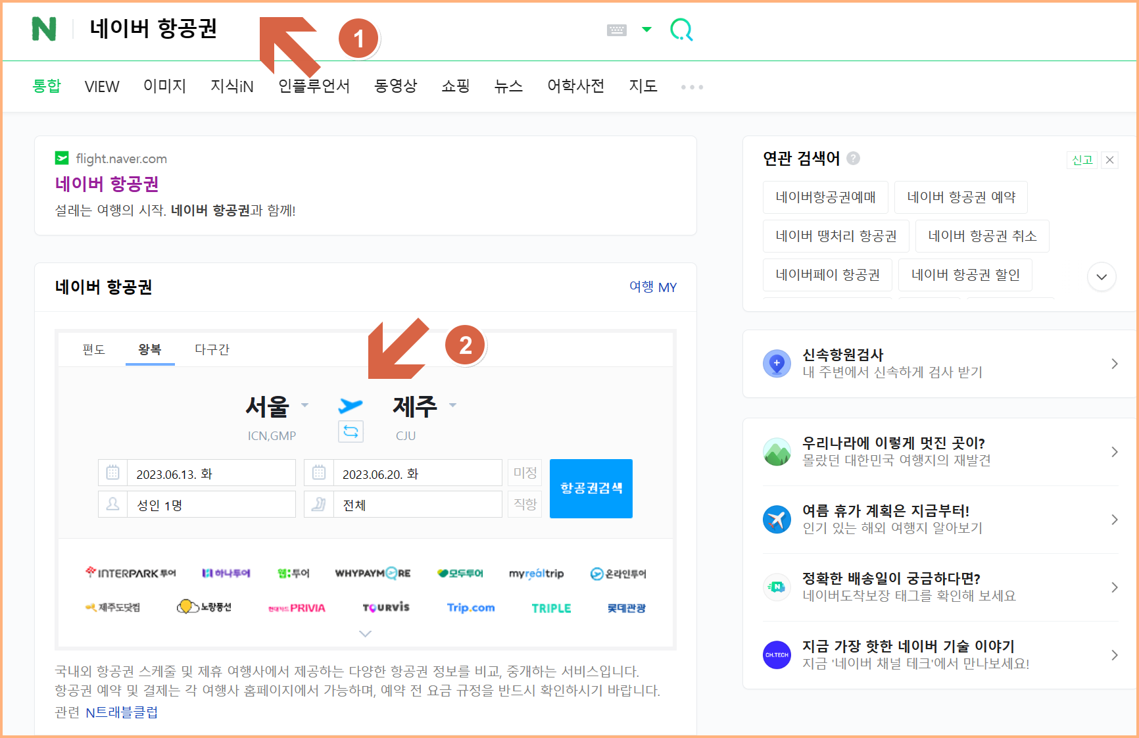Viewport: 1139px width, 738px height.
Task: Click the seat class icon
Action: [319, 504]
